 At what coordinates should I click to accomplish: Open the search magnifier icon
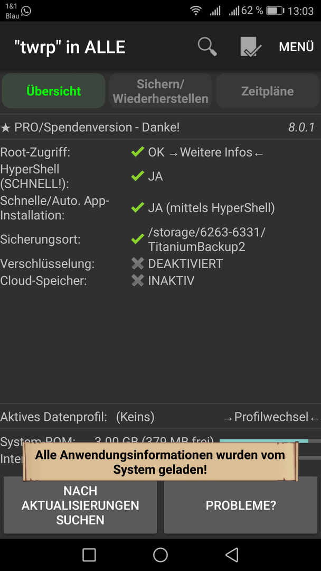tap(207, 48)
